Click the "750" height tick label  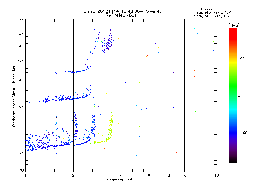pos(21,20)
